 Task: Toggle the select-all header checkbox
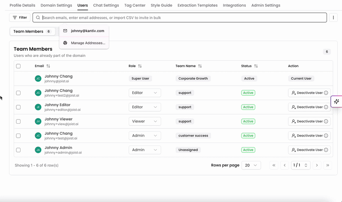tap(18, 66)
